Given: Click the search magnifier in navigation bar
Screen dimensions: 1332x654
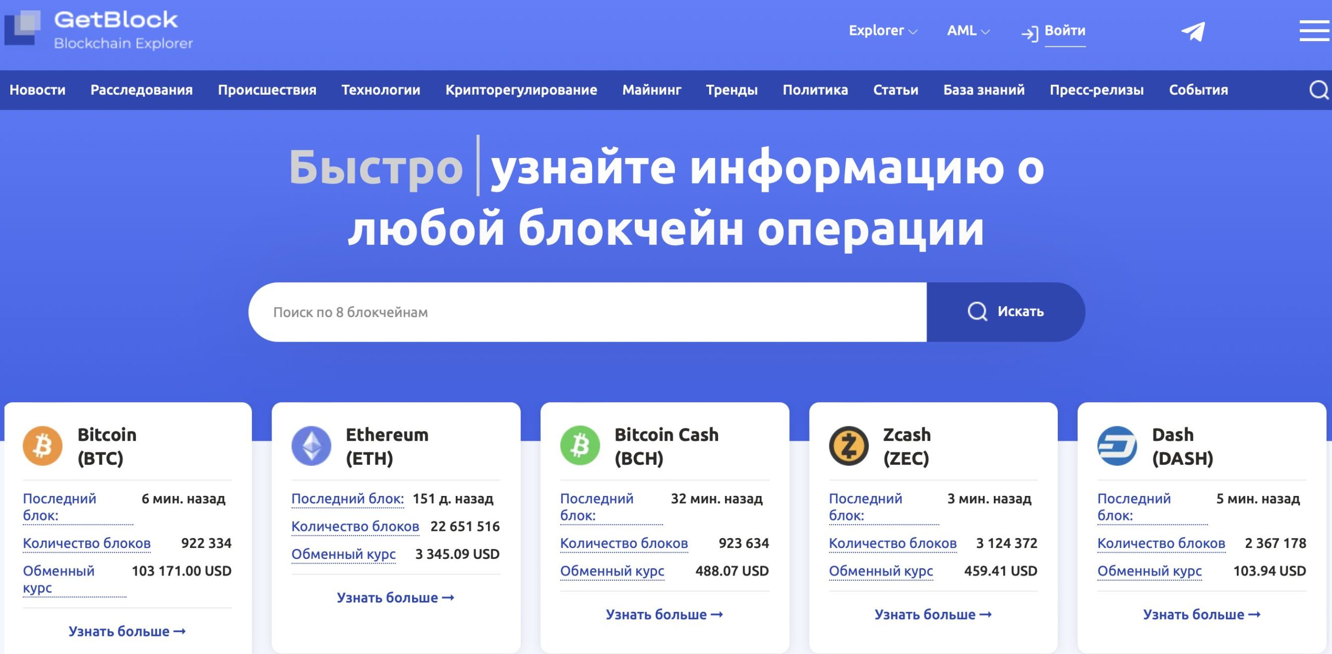Looking at the screenshot, I should (x=1318, y=90).
